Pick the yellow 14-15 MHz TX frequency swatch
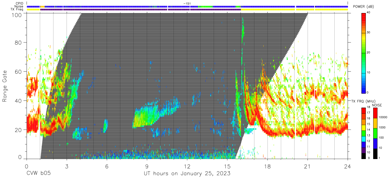Image resolution: width=391 pixels, height=180 pixels. tap(364, 127)
